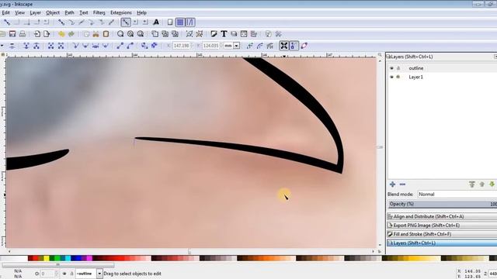
Task: Toggle show transformation handles for nodes
Action: (284, 46)
